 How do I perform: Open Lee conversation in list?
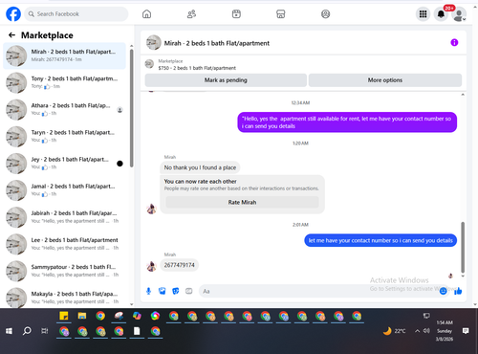(64, 244)
